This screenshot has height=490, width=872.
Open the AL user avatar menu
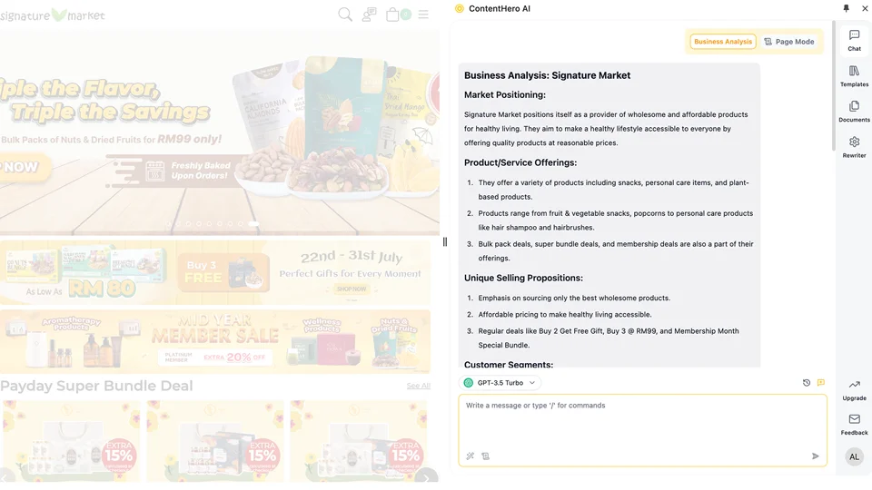(x=854, y=456)
